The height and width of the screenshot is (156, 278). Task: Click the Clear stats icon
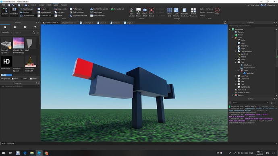[x=217, y=11]
